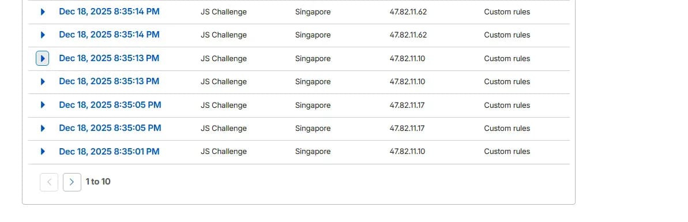
Task: Click the disabled previous page arrow
Action: (x=48, y=182)
